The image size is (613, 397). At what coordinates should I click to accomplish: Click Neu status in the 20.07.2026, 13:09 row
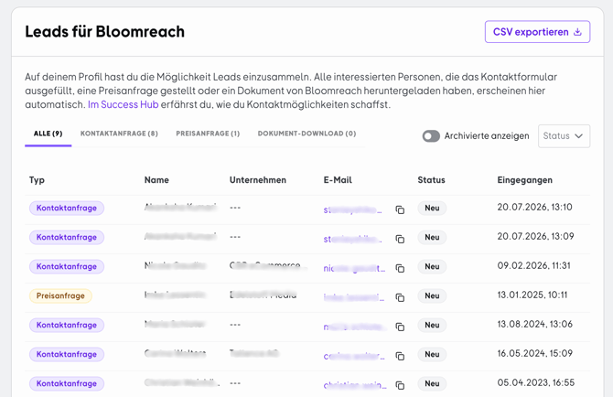tap(432, 237)
